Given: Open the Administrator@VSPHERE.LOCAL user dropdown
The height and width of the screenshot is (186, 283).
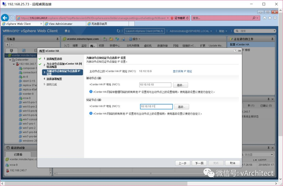Looking at the screenshot, I should tap(191, 31).
